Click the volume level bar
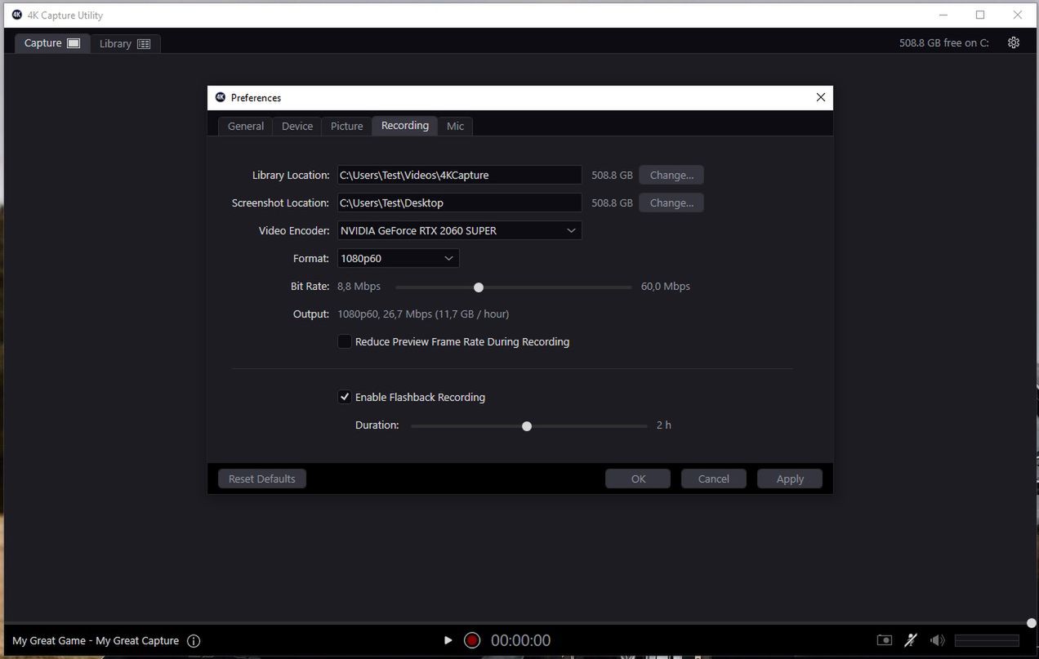This screenshot has width=1039, height=659. coord(987,640)
